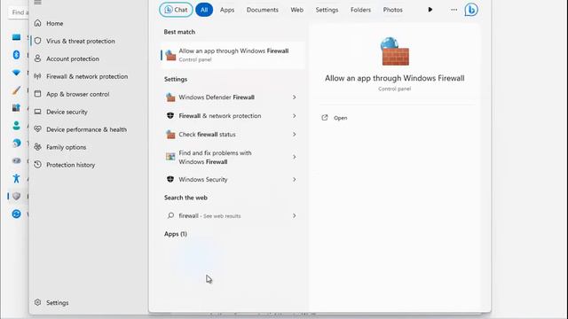Click the Privacy & security shield icon in Settings
This screenshot has width=568, height=319.
(x=16, y=196)
